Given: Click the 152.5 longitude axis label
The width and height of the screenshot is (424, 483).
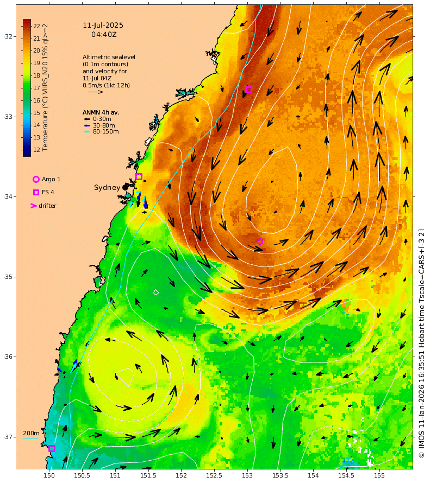Looking at the screenshot, I should [x=214, y=475].
